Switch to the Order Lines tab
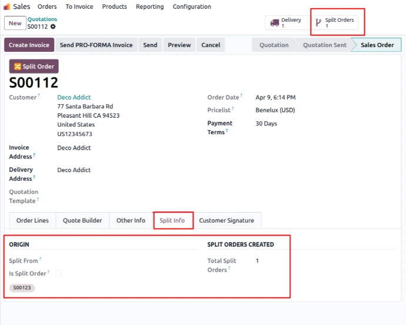Screen dimensions: 406x325 click(x=32, y=221)
